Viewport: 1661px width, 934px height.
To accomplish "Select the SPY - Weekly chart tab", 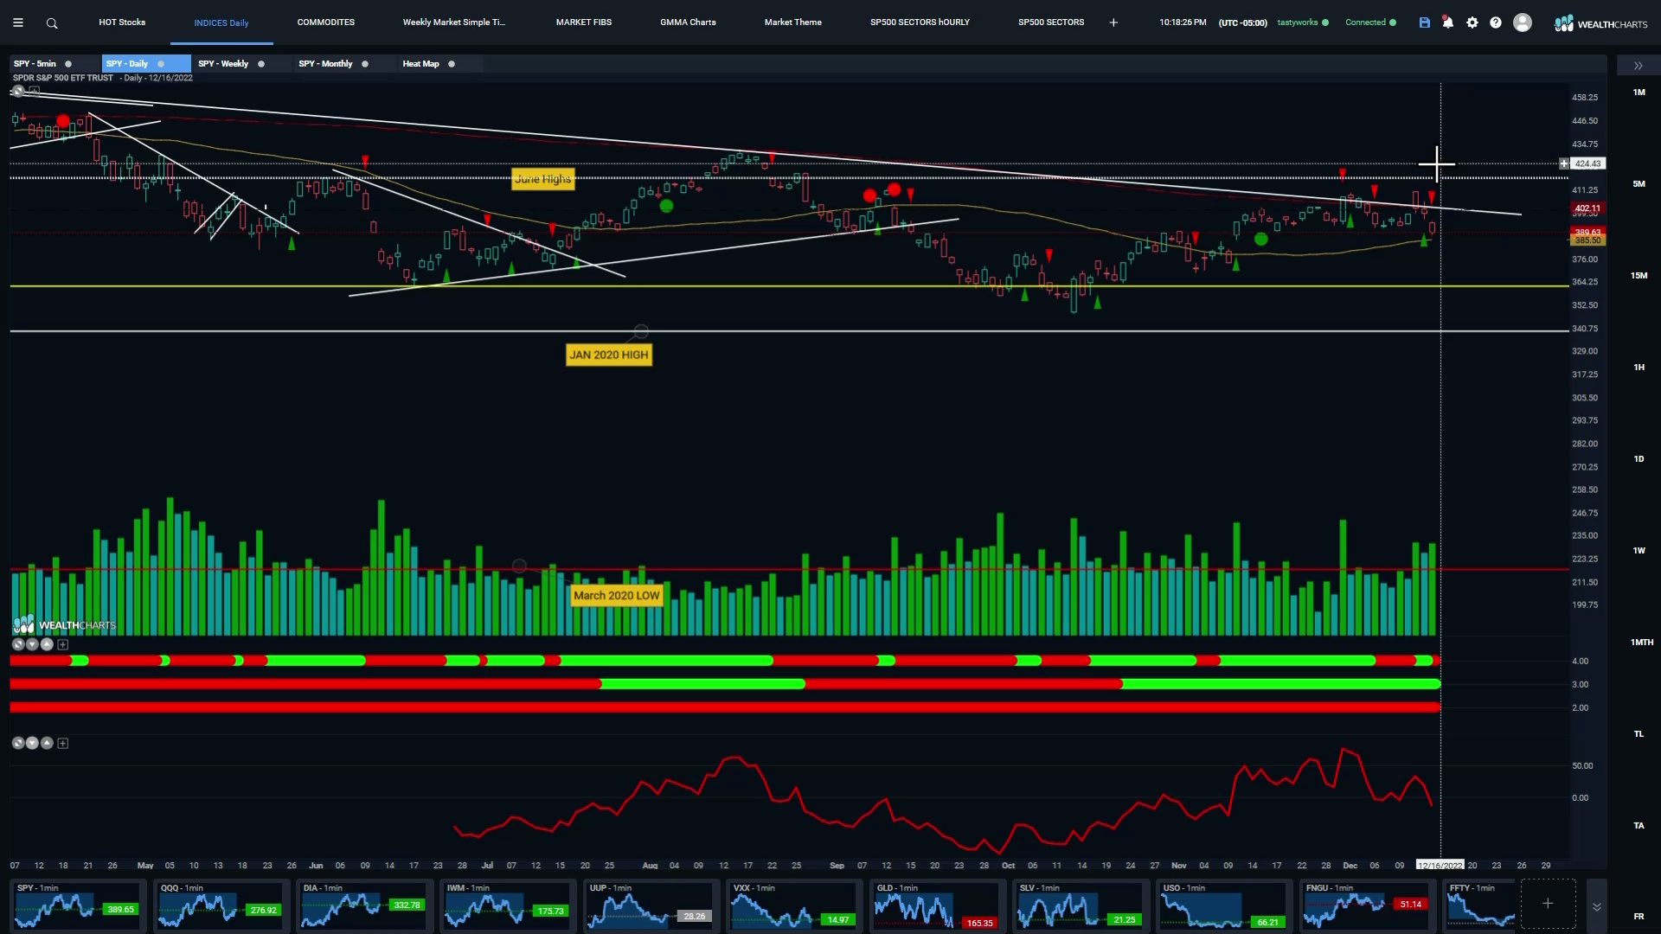I will (x=223, y=64).
